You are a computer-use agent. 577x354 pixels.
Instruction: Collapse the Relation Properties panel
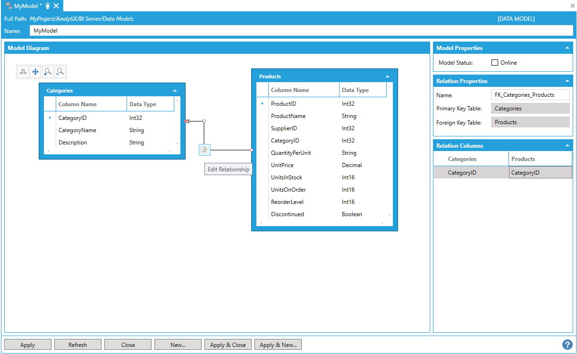point(567,81)
